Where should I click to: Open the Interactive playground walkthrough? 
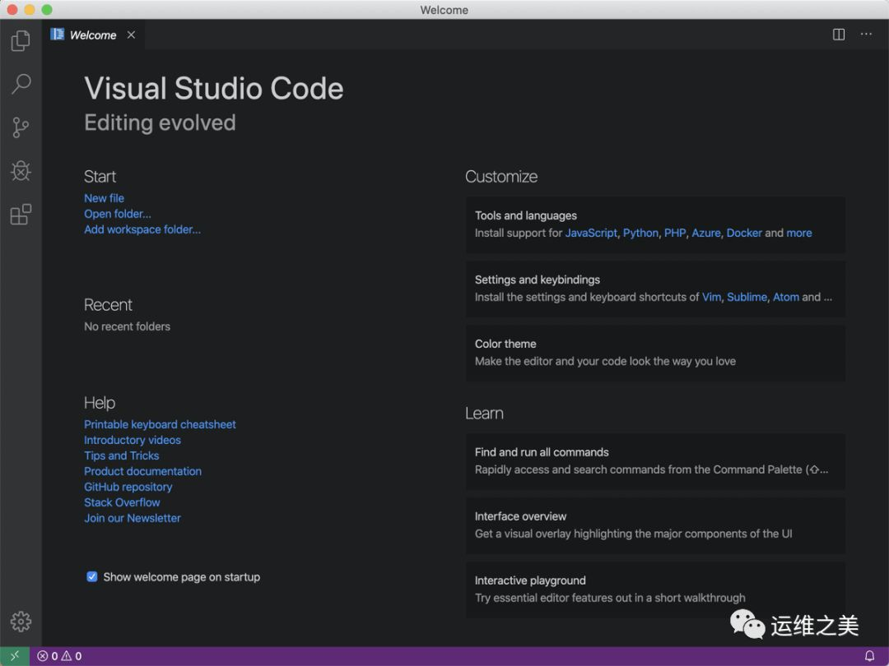(x=655, y=590)
